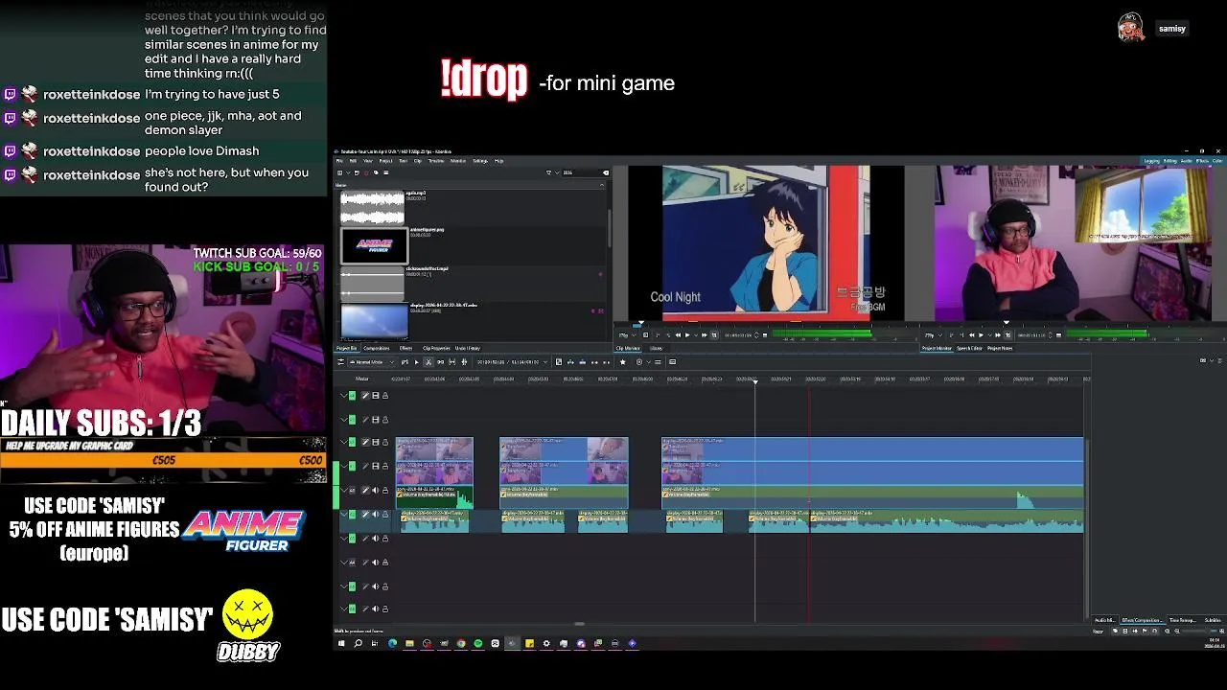Open the timeline track settings icon

[x=341, y=361]
